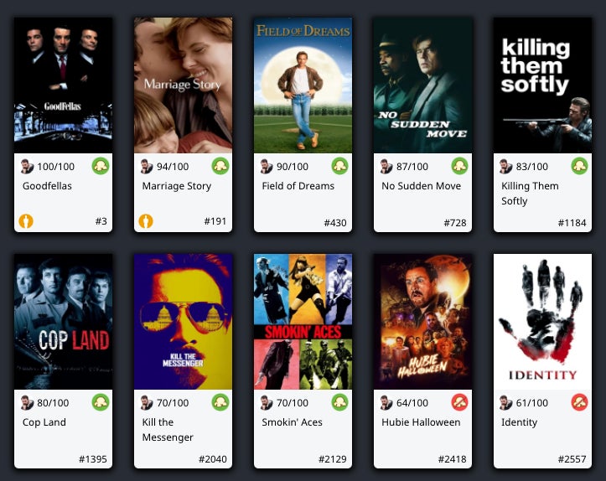606x481 pixels.
Task: Click the 83/100 score on Killing Them Softly
Action: coord(531,167)
